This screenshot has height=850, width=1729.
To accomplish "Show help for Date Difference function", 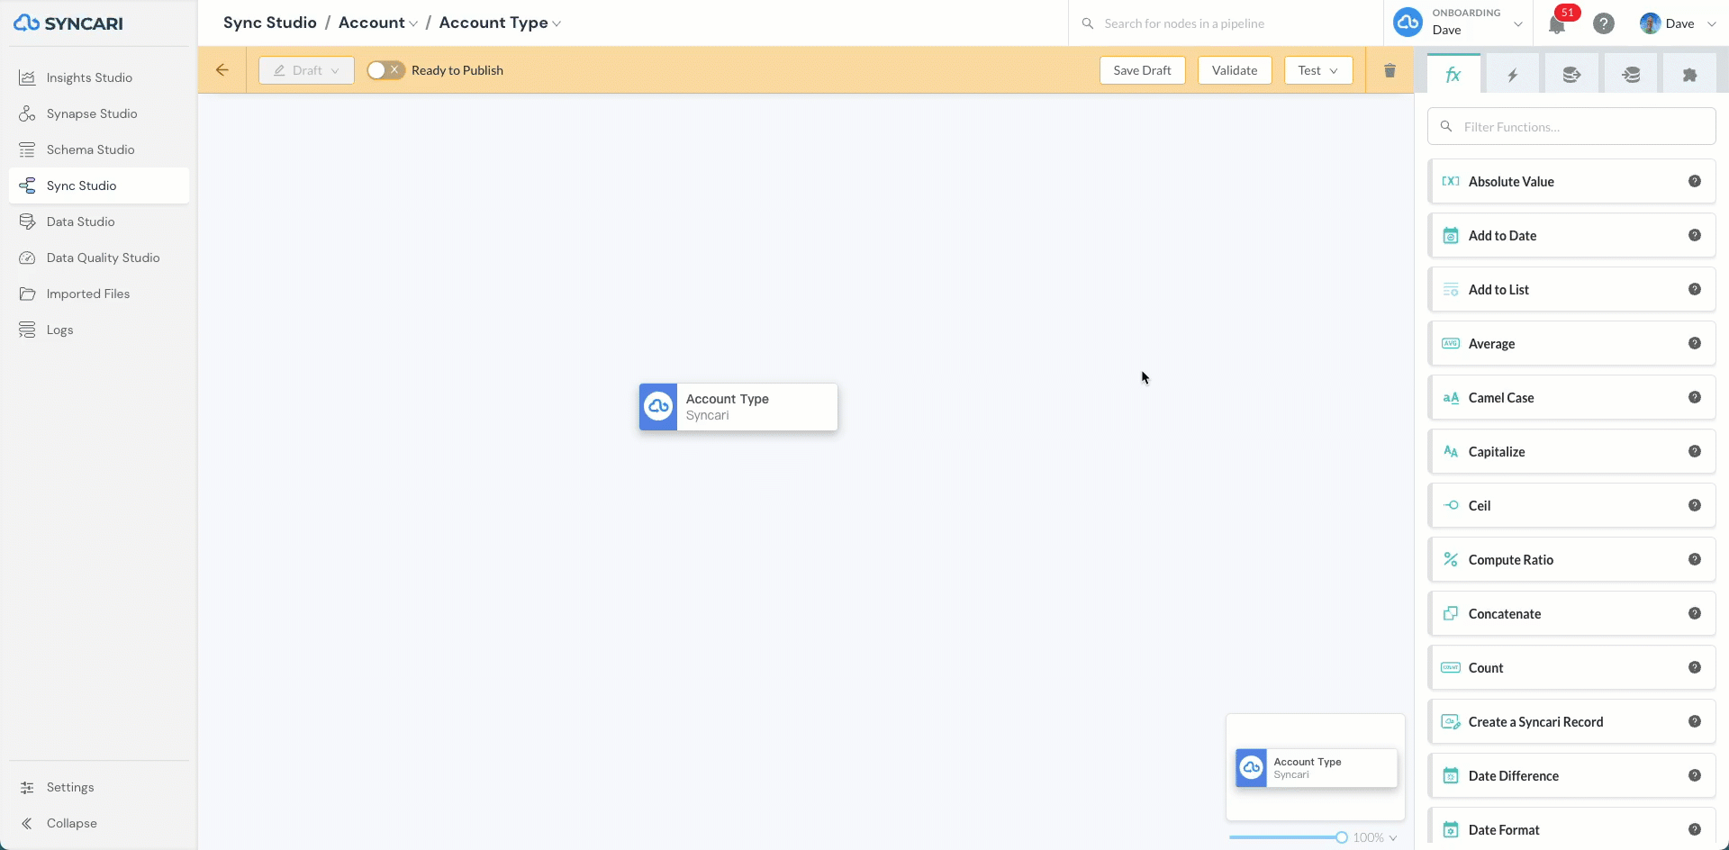I will (x=1695, y=775).
